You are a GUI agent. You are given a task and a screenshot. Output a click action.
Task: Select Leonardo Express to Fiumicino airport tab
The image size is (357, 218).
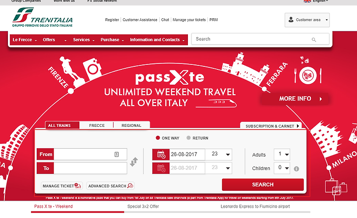click(x=255, y=207)
